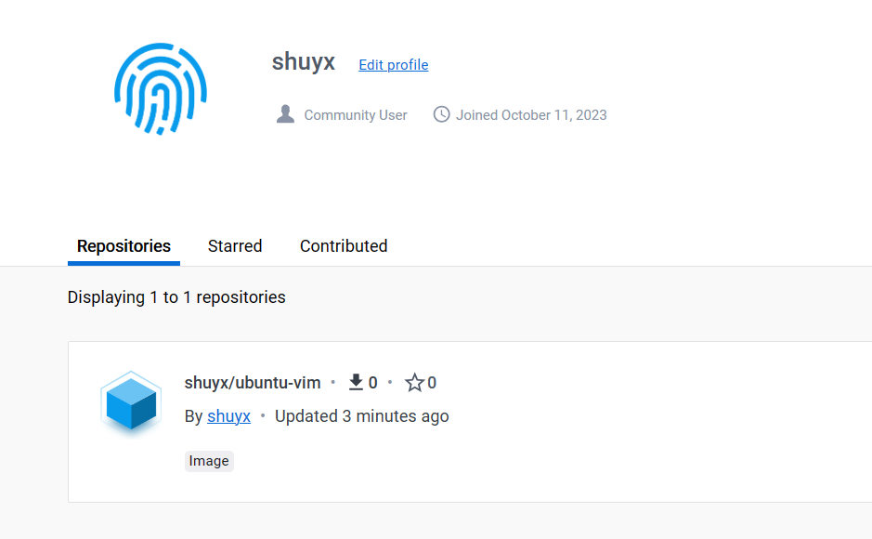The width and height of the screenshot is (872, 539).
Task: Click the Community User person icon
Action: coord(285,114)
